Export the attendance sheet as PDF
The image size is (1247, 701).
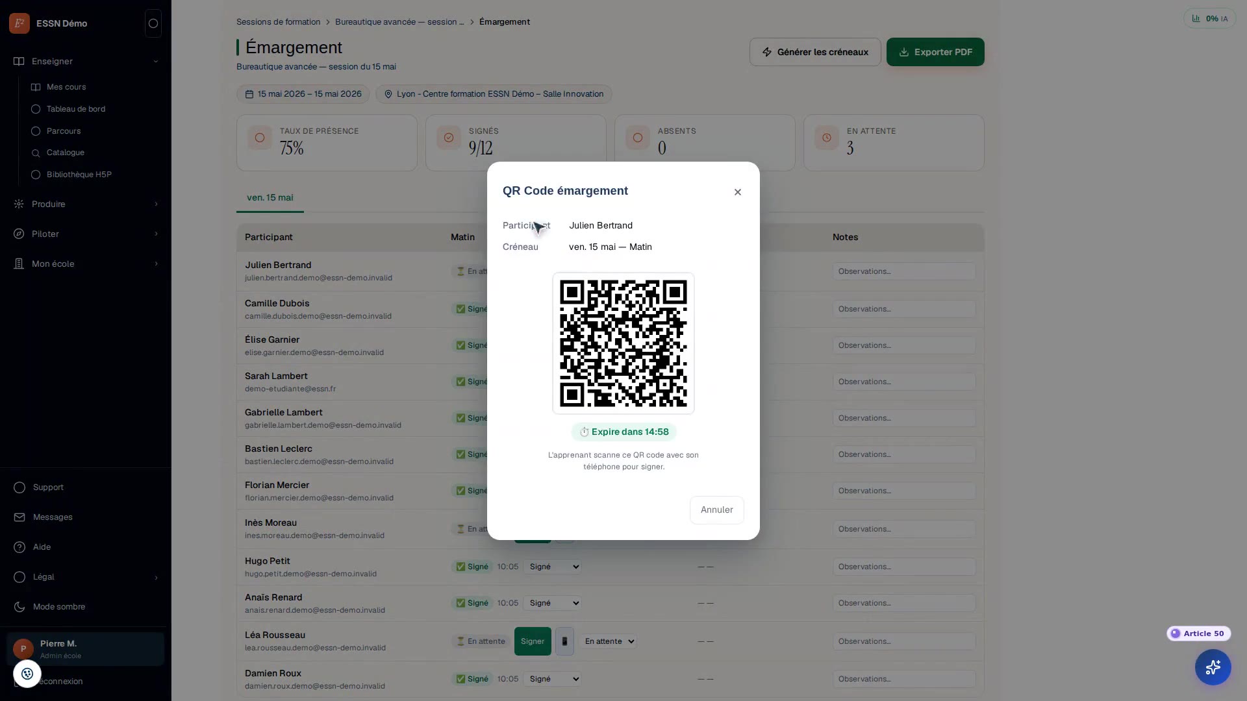(x=935, y=52)
